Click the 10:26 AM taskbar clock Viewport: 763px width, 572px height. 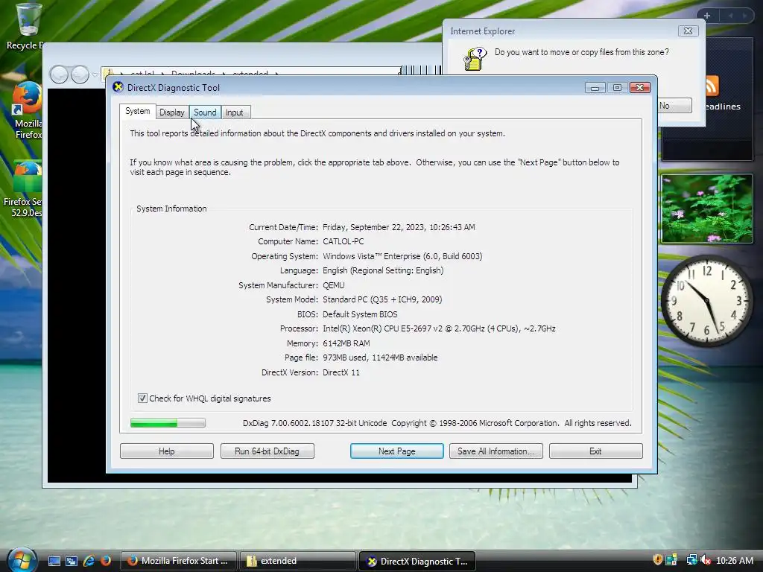tap(734, 561)
